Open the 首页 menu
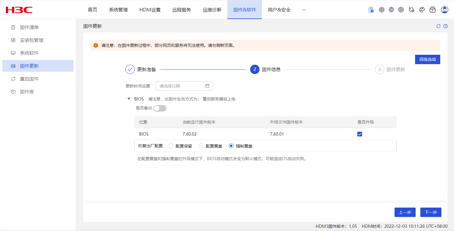This screenshot has width=454, height=231. pos(93,10)
